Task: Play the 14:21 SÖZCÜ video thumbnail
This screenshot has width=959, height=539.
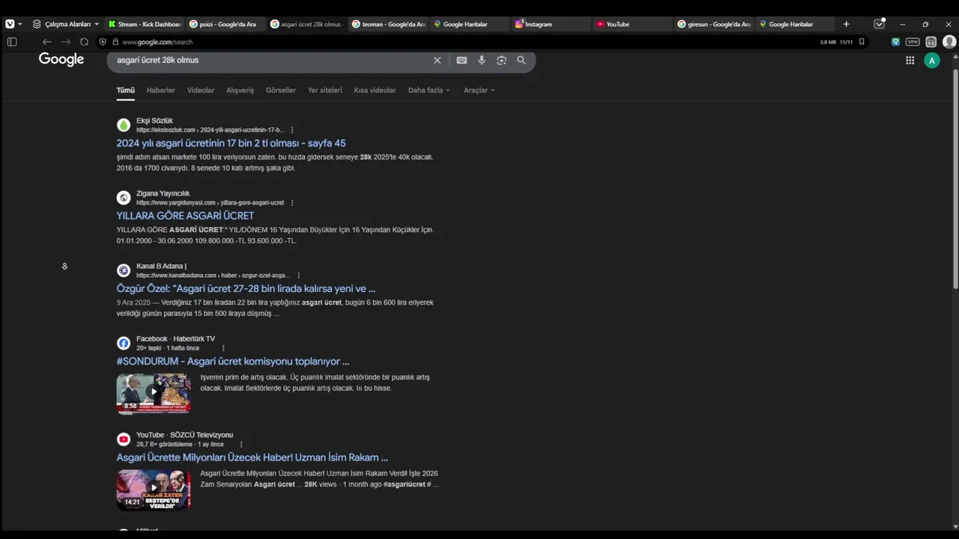Action: (154, 490)
